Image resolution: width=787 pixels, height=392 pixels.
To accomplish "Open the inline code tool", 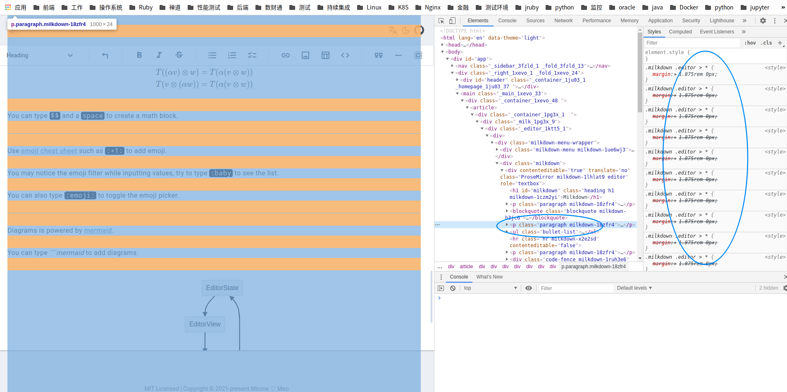I will point(346,55).
